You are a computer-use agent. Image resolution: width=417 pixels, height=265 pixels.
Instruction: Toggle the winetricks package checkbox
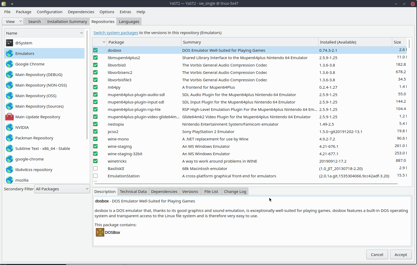tap(95, 161)
